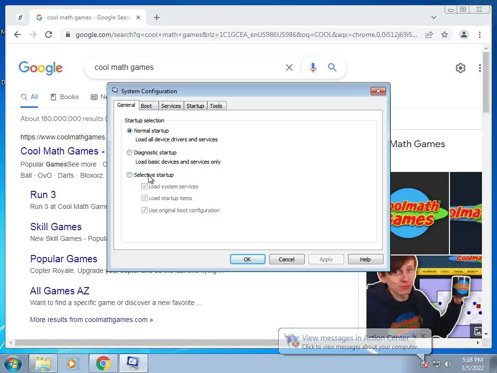Click the Apply button in System Configuration

pyautogui.click(x=326, y=259)
